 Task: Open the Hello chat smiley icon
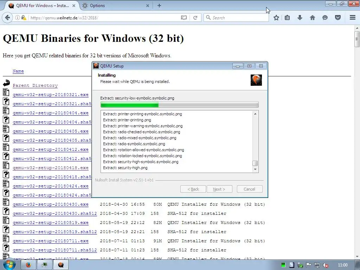[x=325, y=18]
